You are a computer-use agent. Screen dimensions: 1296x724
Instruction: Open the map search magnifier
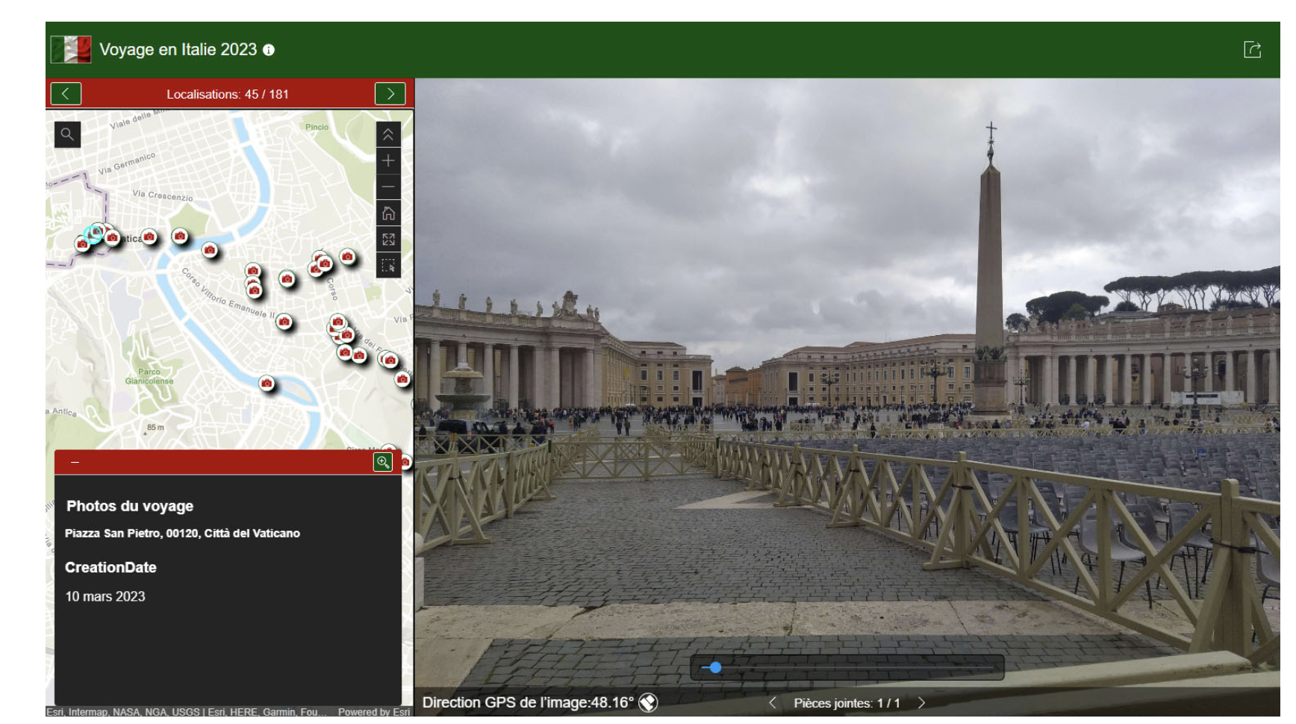tap(67, 134)
